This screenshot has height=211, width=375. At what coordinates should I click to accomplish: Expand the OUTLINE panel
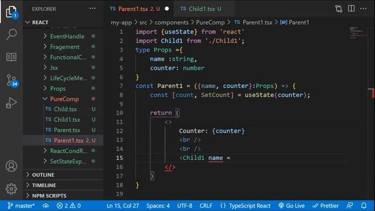43,175
